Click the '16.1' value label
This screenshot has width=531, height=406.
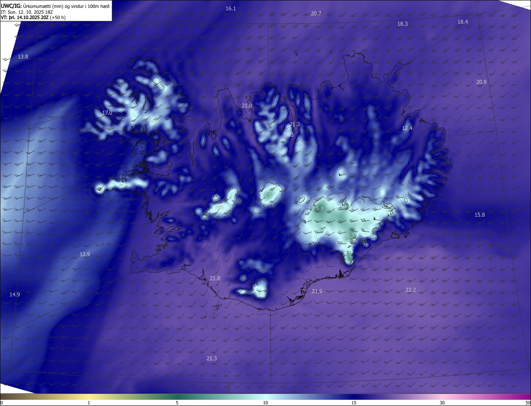[231, 9]
